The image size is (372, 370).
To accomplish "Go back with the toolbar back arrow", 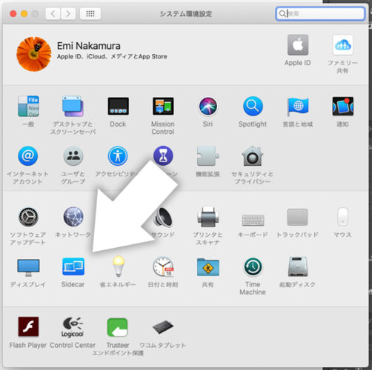I will [53, 13].
